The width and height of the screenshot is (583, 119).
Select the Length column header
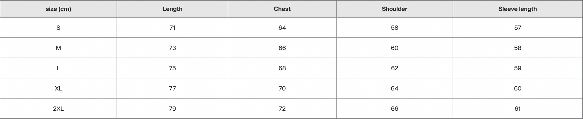(x=172, y=9)
